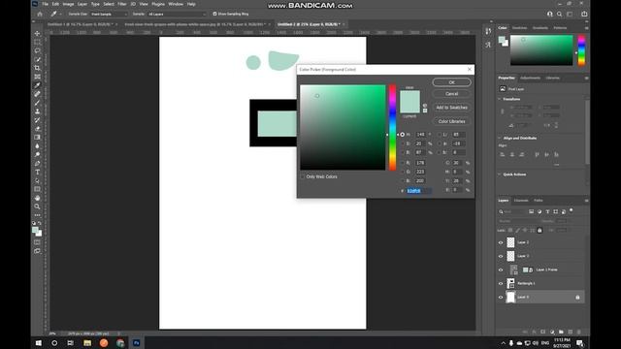The height and width of the screenshot is (349, 621).
Task: Click the Share icon at top right
Action: click(584, 14)
